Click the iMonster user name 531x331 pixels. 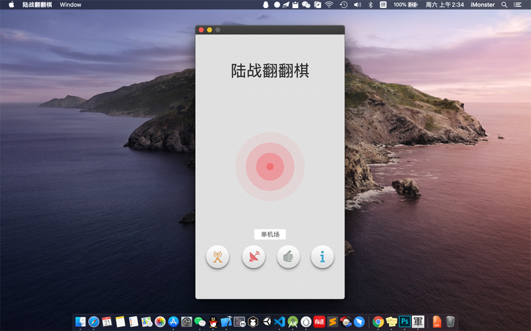point(483,5)
